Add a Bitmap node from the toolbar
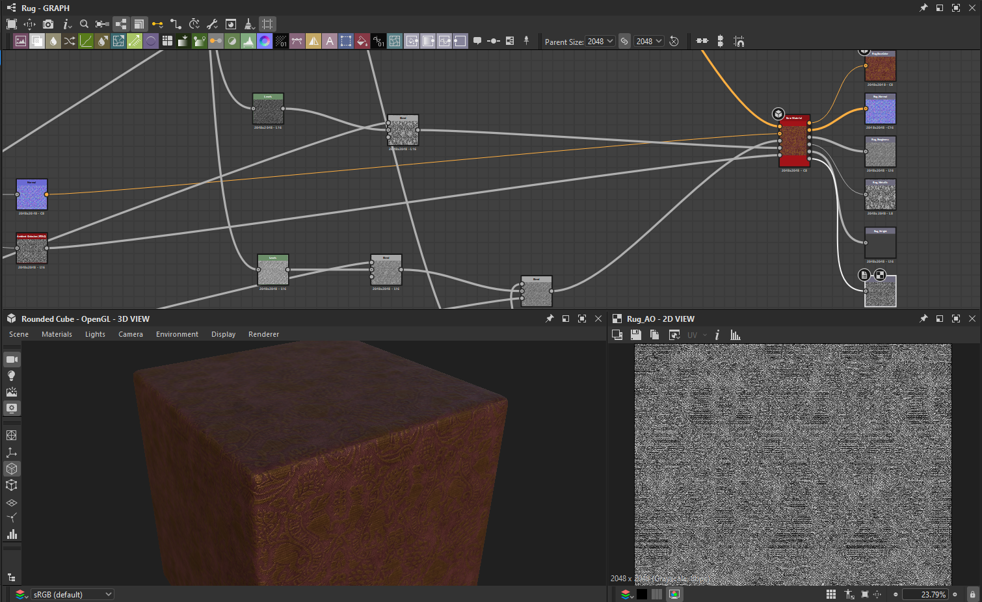 click(x=21, y=41)
